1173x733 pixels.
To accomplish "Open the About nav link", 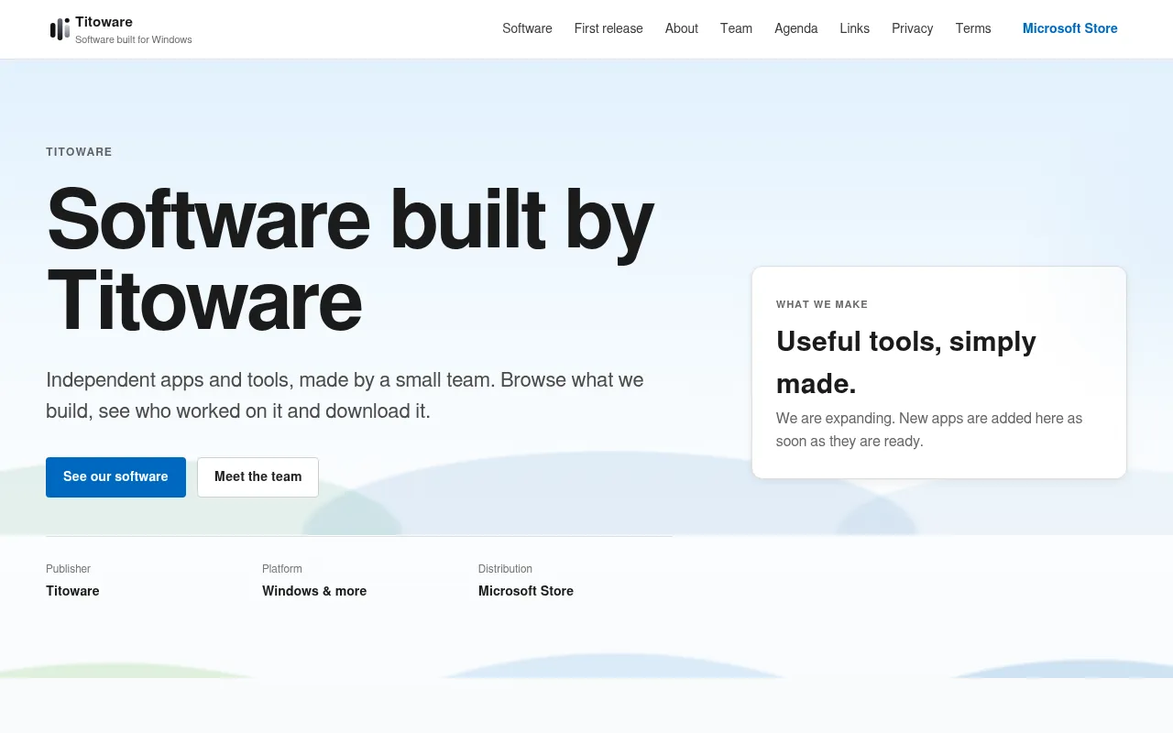I will [682, 28].
